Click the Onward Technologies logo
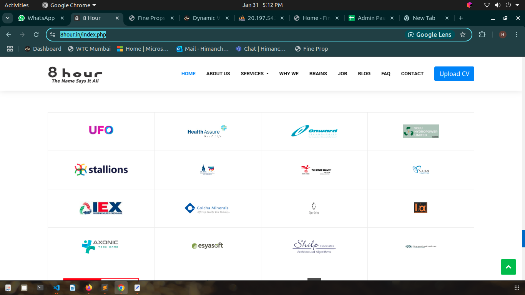This screenshot has height=295, width=525. click(314, 131)
